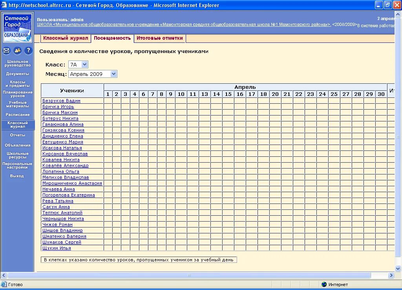Open Планирование уроков in sidebar
The height and width of the screenshot is (290, 402).
click(17, 94)
